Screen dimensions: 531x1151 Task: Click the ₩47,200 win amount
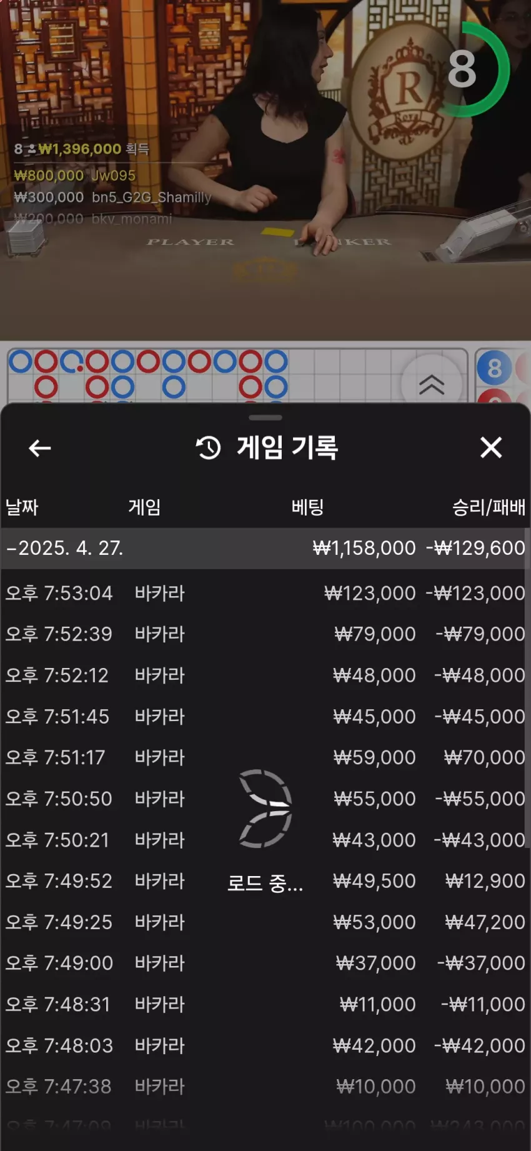[x=485, y=922]
